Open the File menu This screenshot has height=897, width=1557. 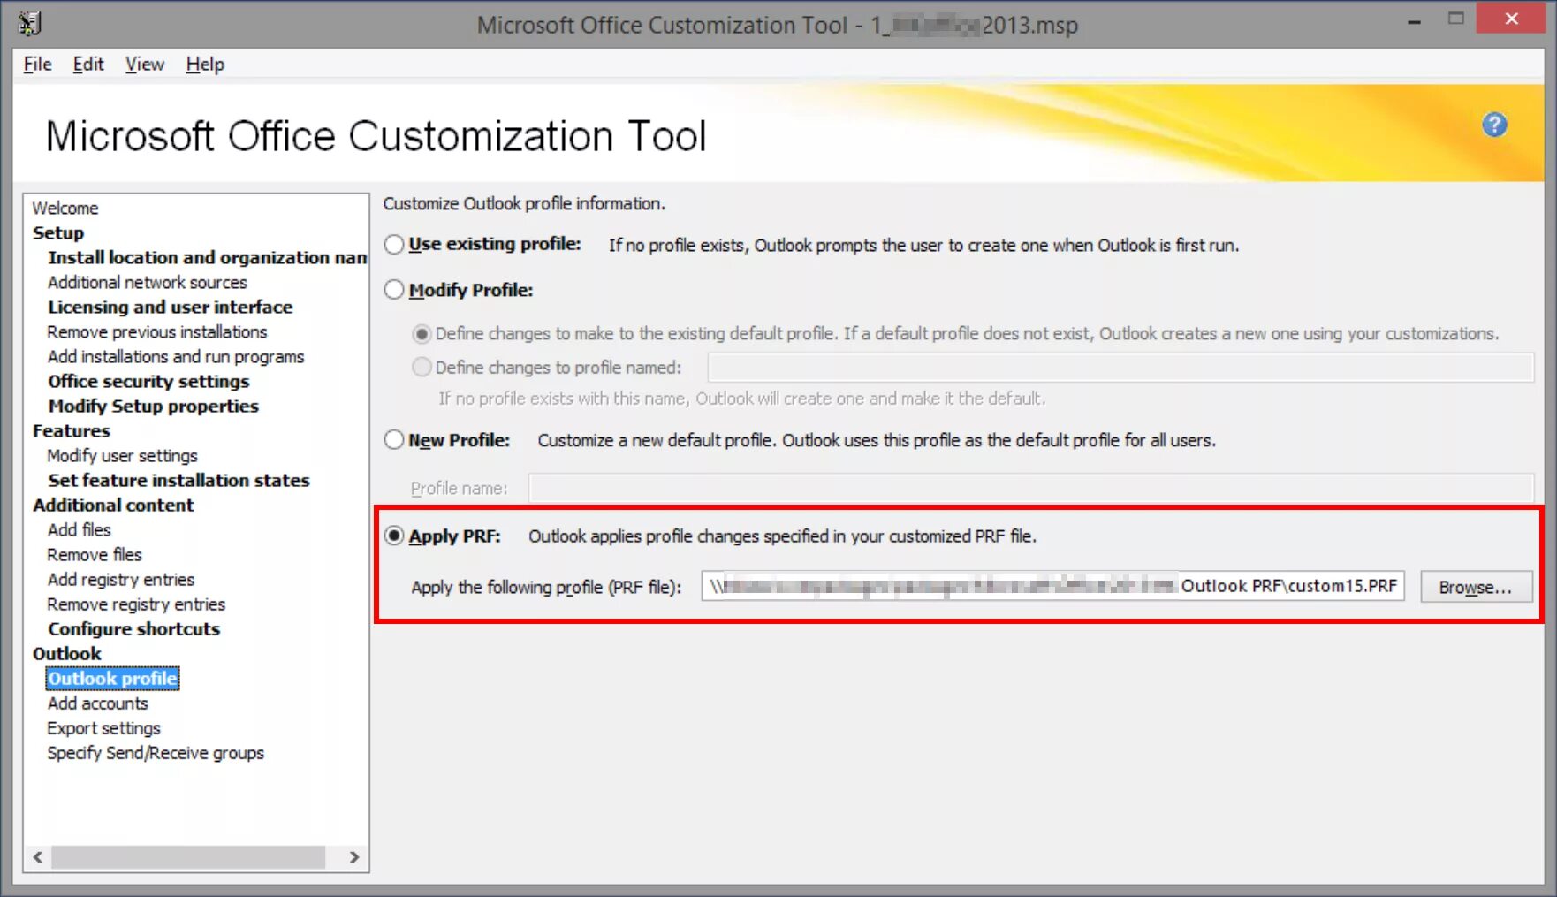37,65
